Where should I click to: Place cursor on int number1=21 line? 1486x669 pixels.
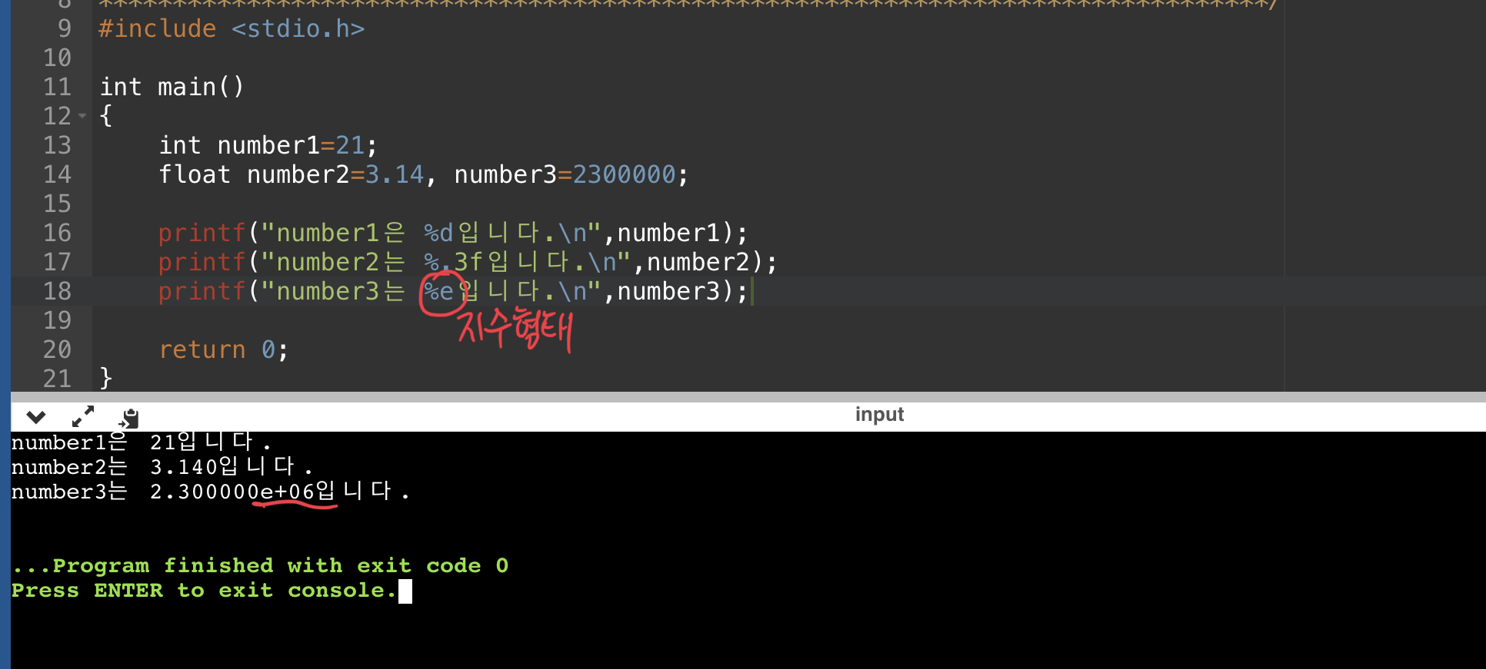(x=268, y=145)
